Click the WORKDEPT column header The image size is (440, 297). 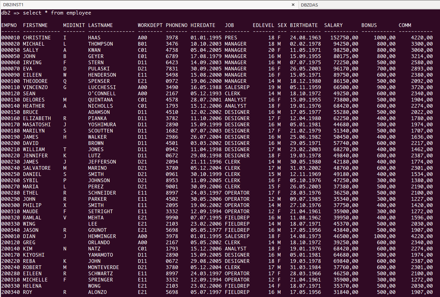click(x=150, y=25)
